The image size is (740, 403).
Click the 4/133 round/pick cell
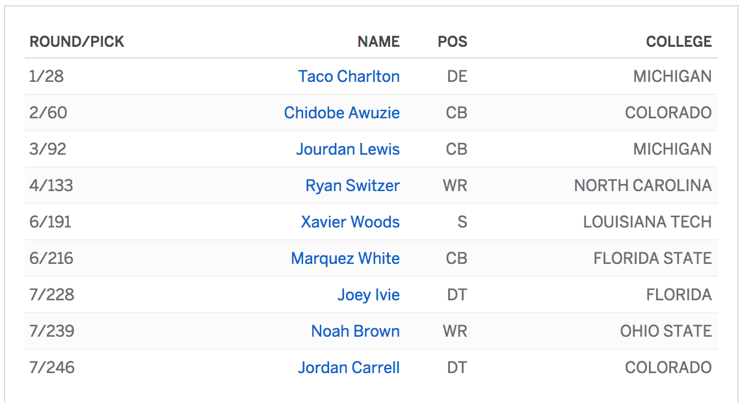[x=51, y=186]
